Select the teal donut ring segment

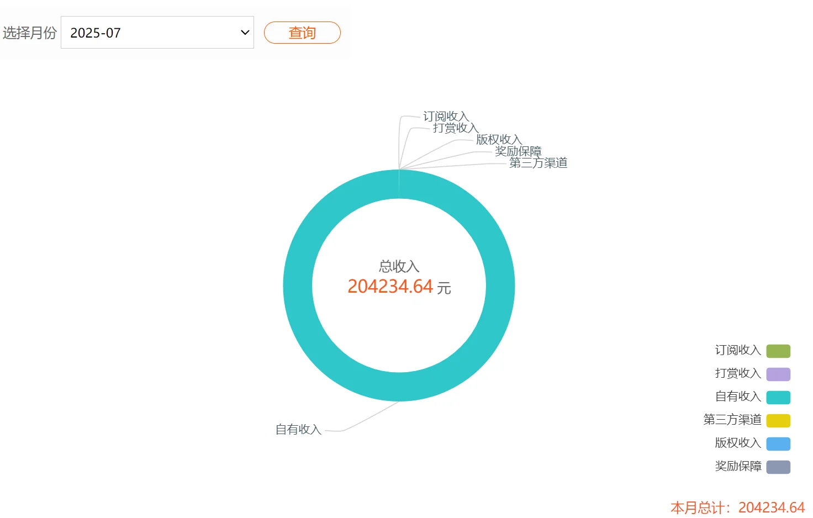500,286
